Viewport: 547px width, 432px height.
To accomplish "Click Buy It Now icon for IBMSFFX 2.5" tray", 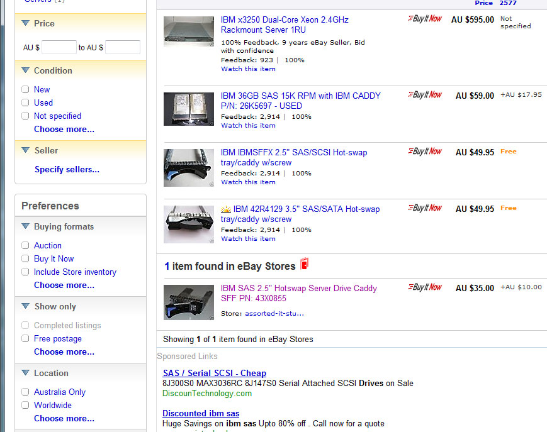I will pyautogui.click(x=425, y=152).
